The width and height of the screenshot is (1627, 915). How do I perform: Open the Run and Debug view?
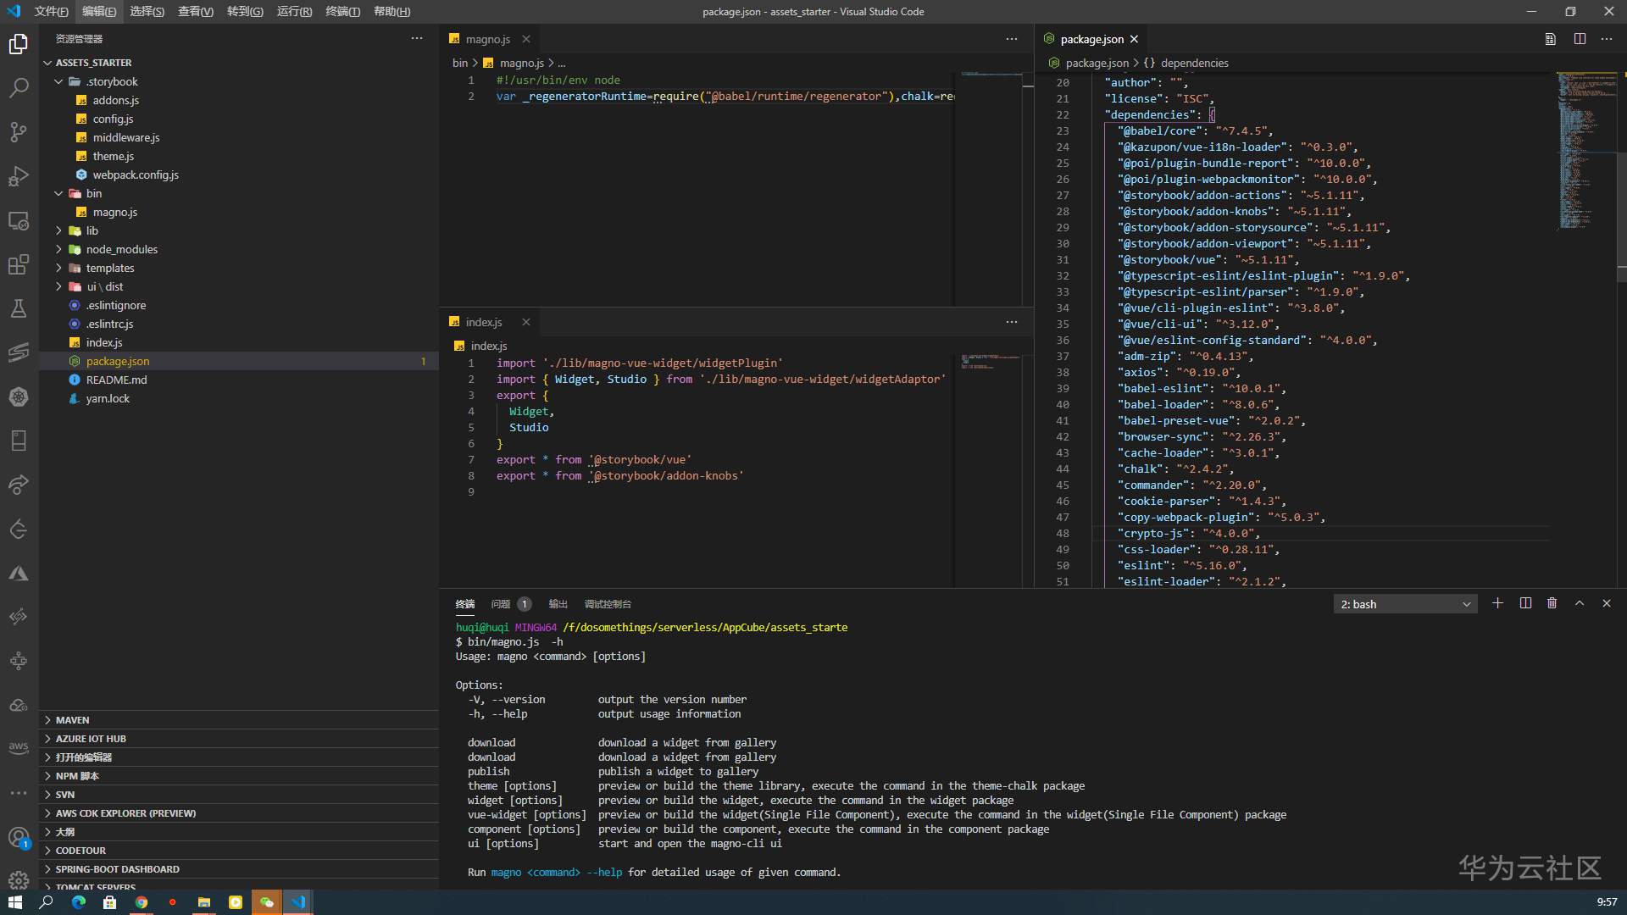coord(19,176)
